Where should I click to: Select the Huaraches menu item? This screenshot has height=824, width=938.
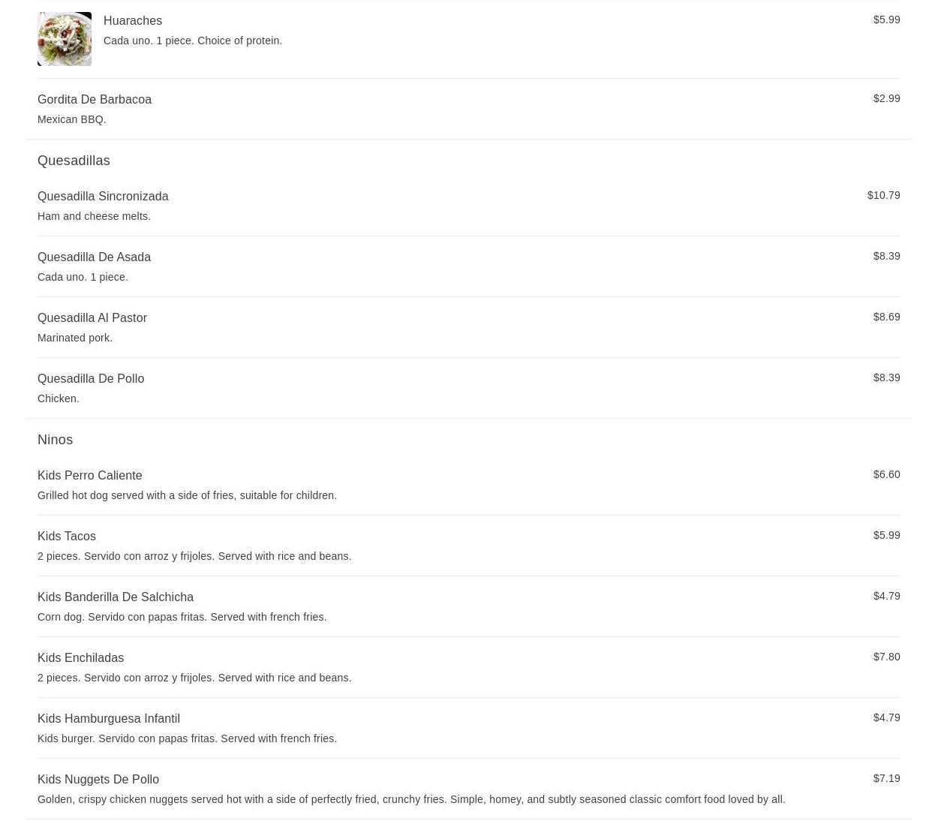[468, 39]
